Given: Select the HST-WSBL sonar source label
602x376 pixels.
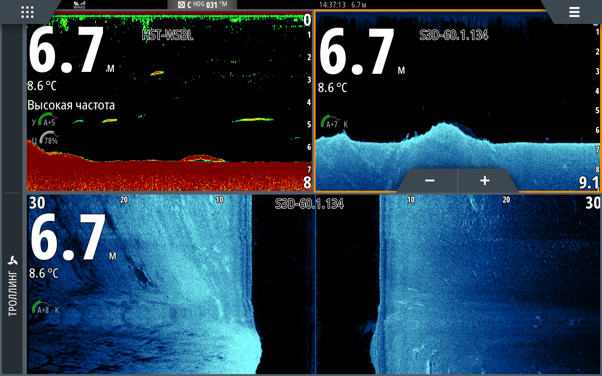Looking at the screenshot, I should click(167, 36).
